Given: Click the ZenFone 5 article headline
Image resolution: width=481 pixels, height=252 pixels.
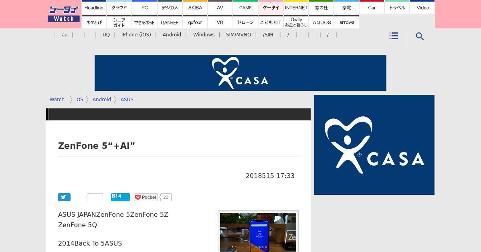Looking at the screenshot, I should pyautogui.click(x=97, y=146).
